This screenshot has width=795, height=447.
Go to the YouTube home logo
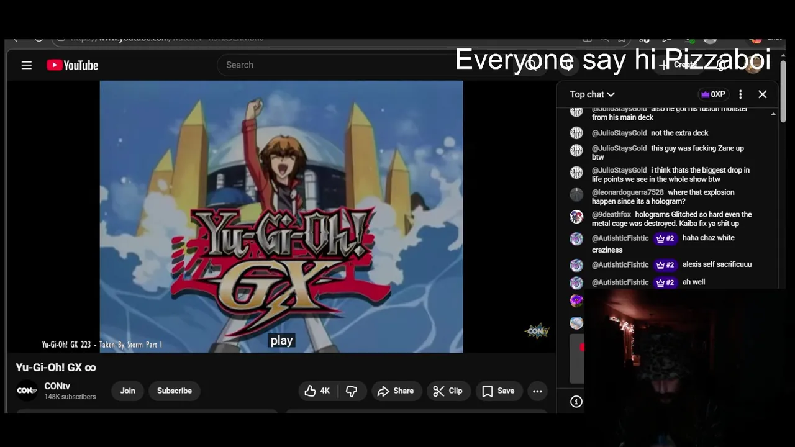click(x=72, y=65)
